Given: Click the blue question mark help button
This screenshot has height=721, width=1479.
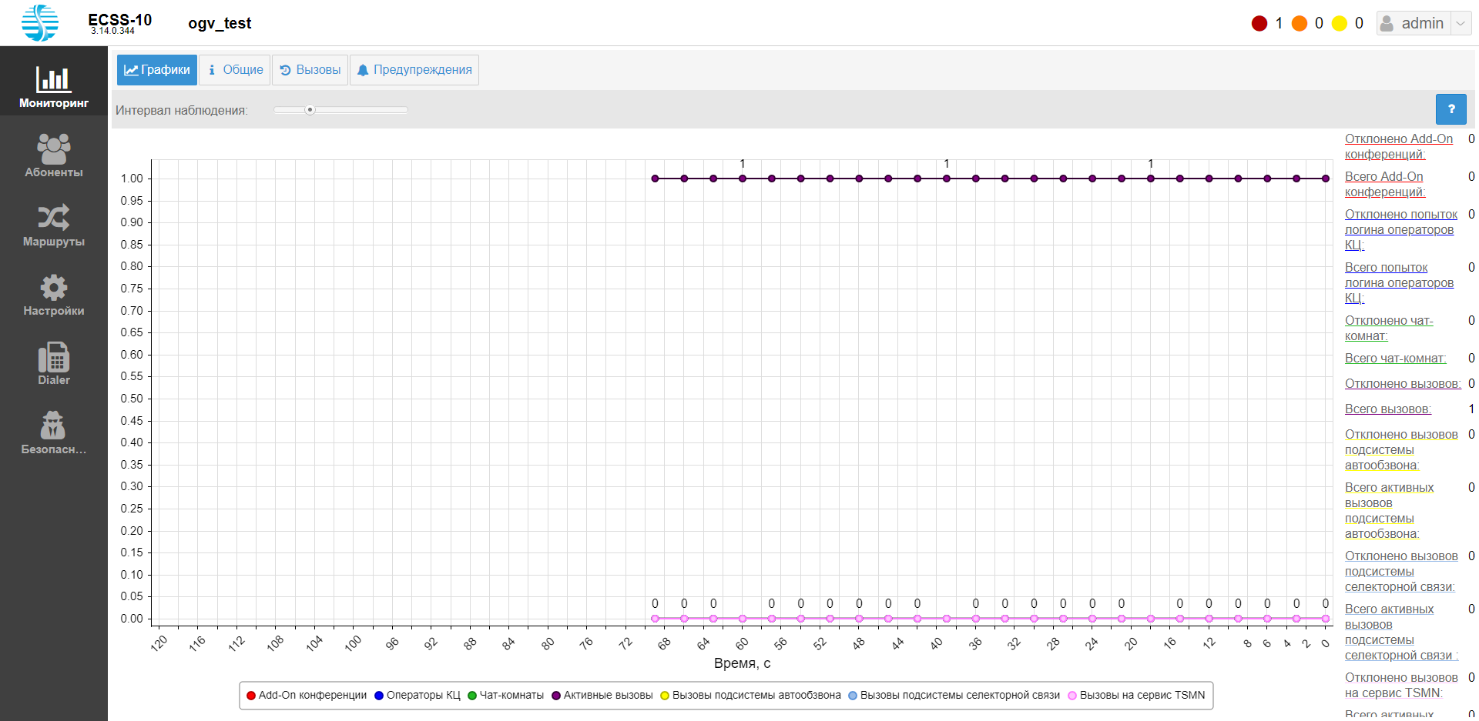Looking at the screenshot, I should [1450, 109].
